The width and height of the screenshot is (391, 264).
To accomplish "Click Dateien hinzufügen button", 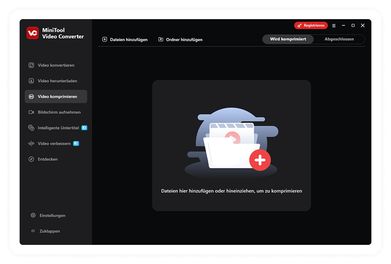I will [125, 40].
